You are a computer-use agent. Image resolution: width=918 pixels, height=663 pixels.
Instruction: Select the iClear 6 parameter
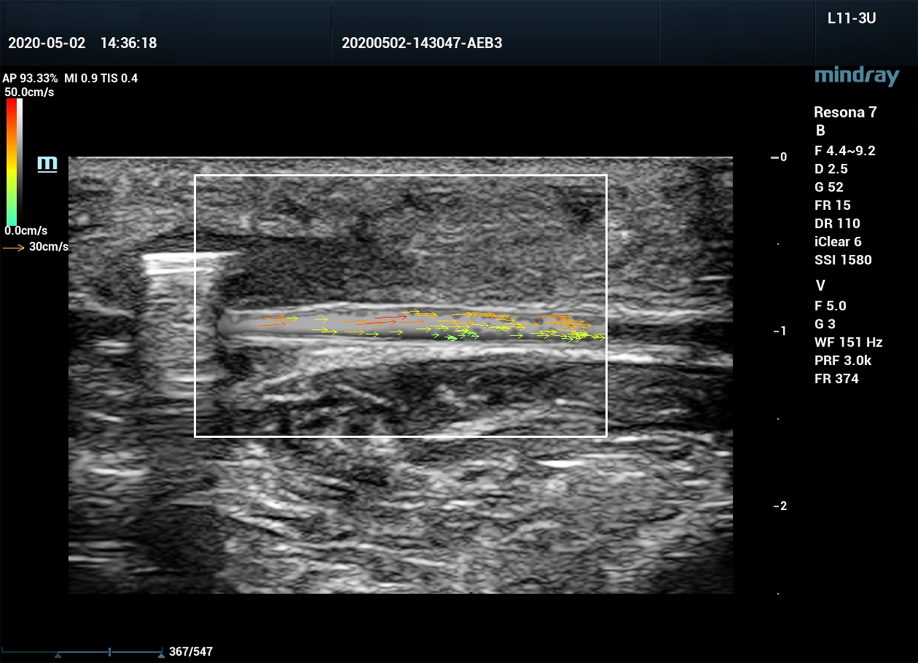(837, 242)
